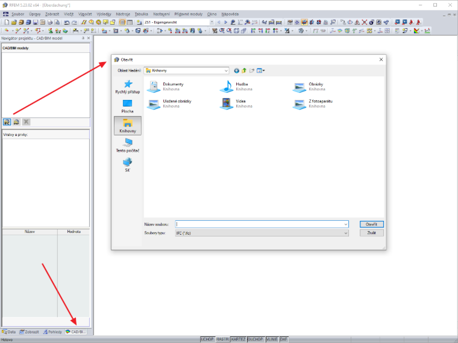Click the previous load case arrow
The image size is (458, 343).
(x=219, y=22)
